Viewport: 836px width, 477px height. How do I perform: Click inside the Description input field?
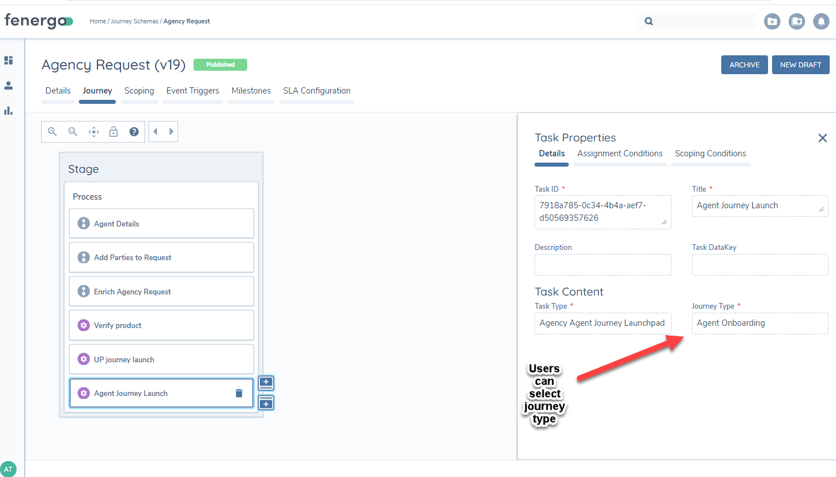click(602, 265)
